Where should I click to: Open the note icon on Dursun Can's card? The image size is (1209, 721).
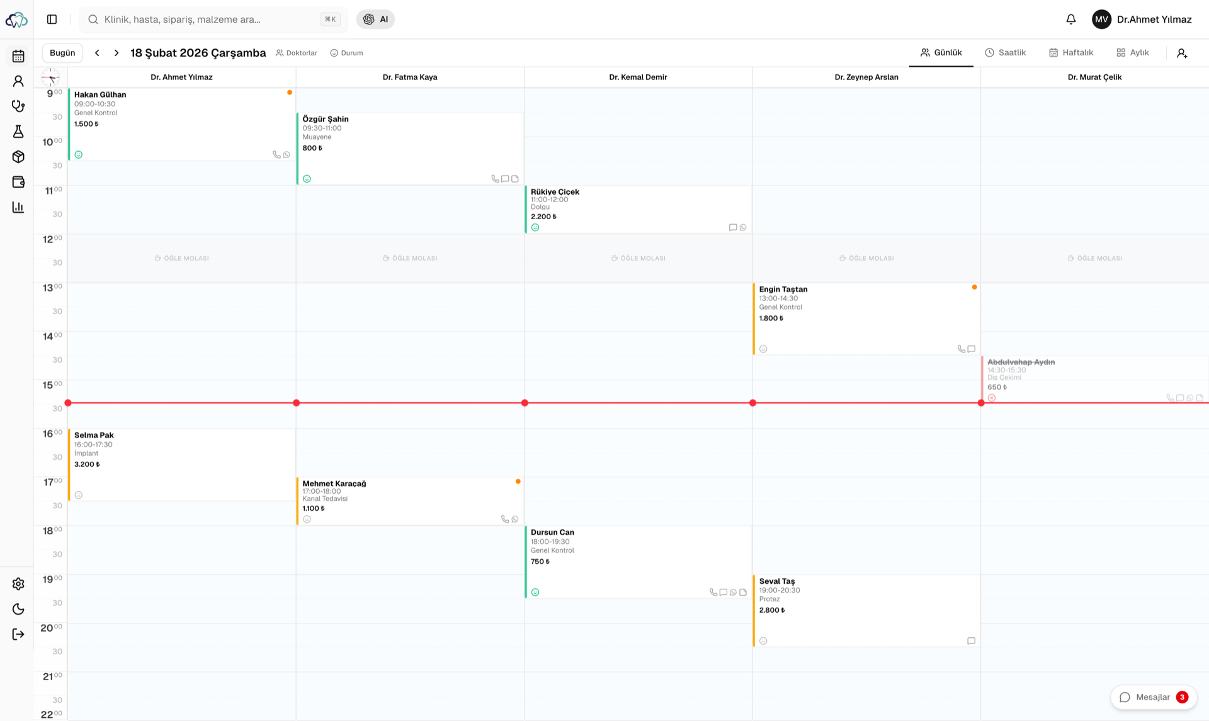743,593
